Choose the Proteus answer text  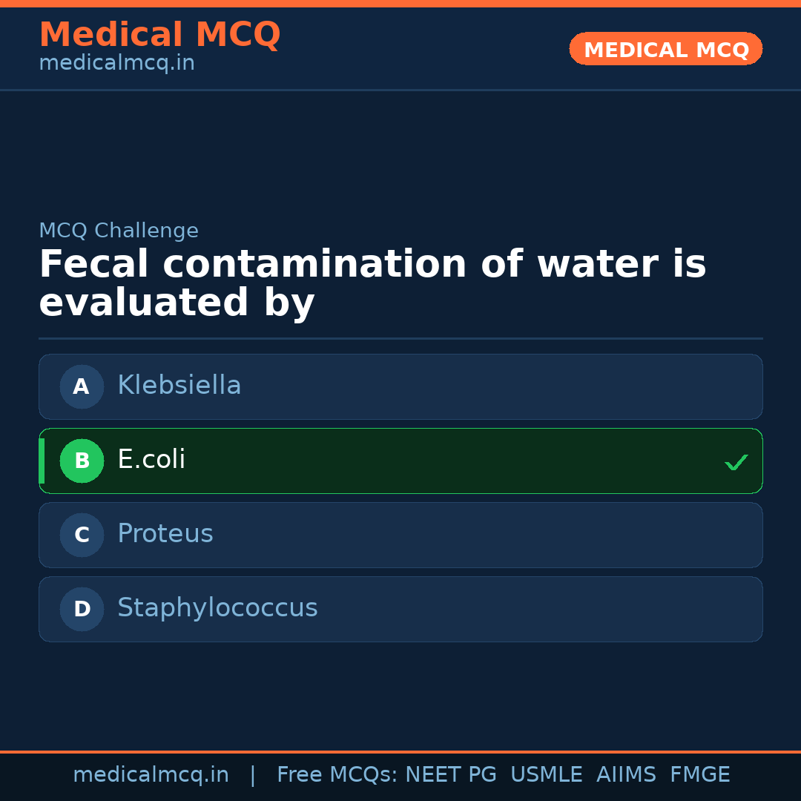pyautogui.click(x=165, y=534)
